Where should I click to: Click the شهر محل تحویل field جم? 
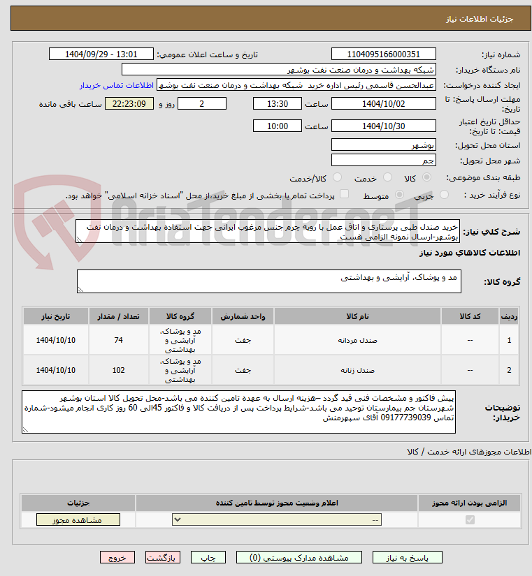pyautogui.click(x=383, y=160)
